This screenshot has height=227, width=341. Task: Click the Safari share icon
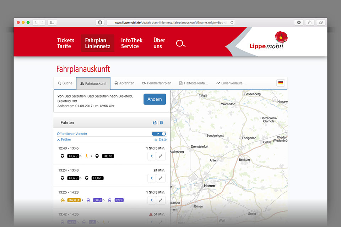[x=310, y=22]
